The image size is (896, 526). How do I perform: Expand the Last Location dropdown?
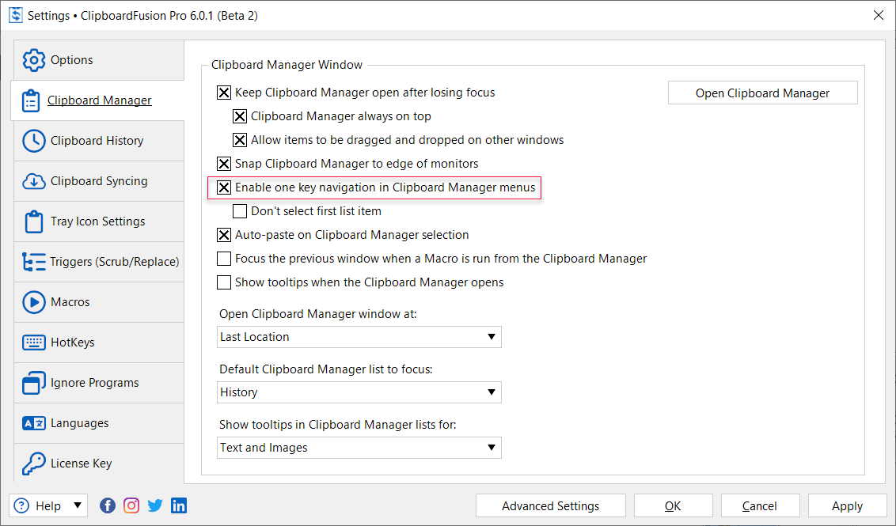(x=359, y=337)
